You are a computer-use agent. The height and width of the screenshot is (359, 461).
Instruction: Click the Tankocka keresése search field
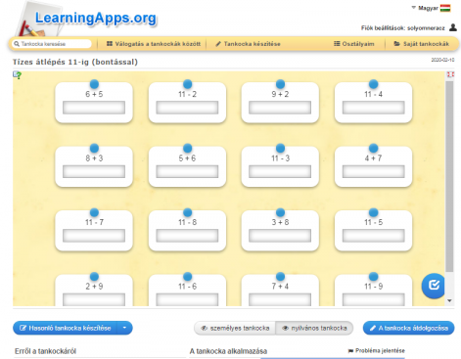[x=52, y=44]
